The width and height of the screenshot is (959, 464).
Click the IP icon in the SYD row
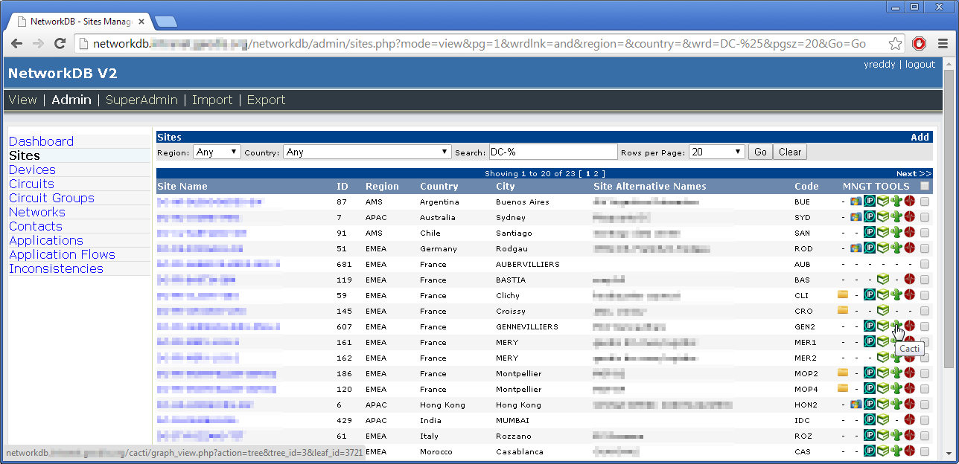click(869, 217)
